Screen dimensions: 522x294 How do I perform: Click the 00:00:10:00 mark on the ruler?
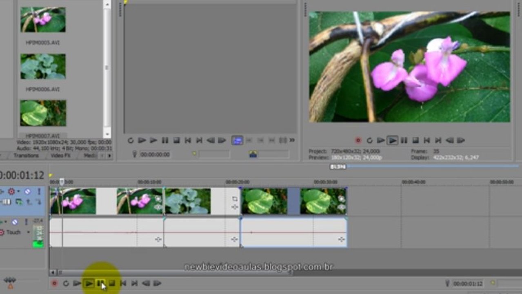[149, 182]
